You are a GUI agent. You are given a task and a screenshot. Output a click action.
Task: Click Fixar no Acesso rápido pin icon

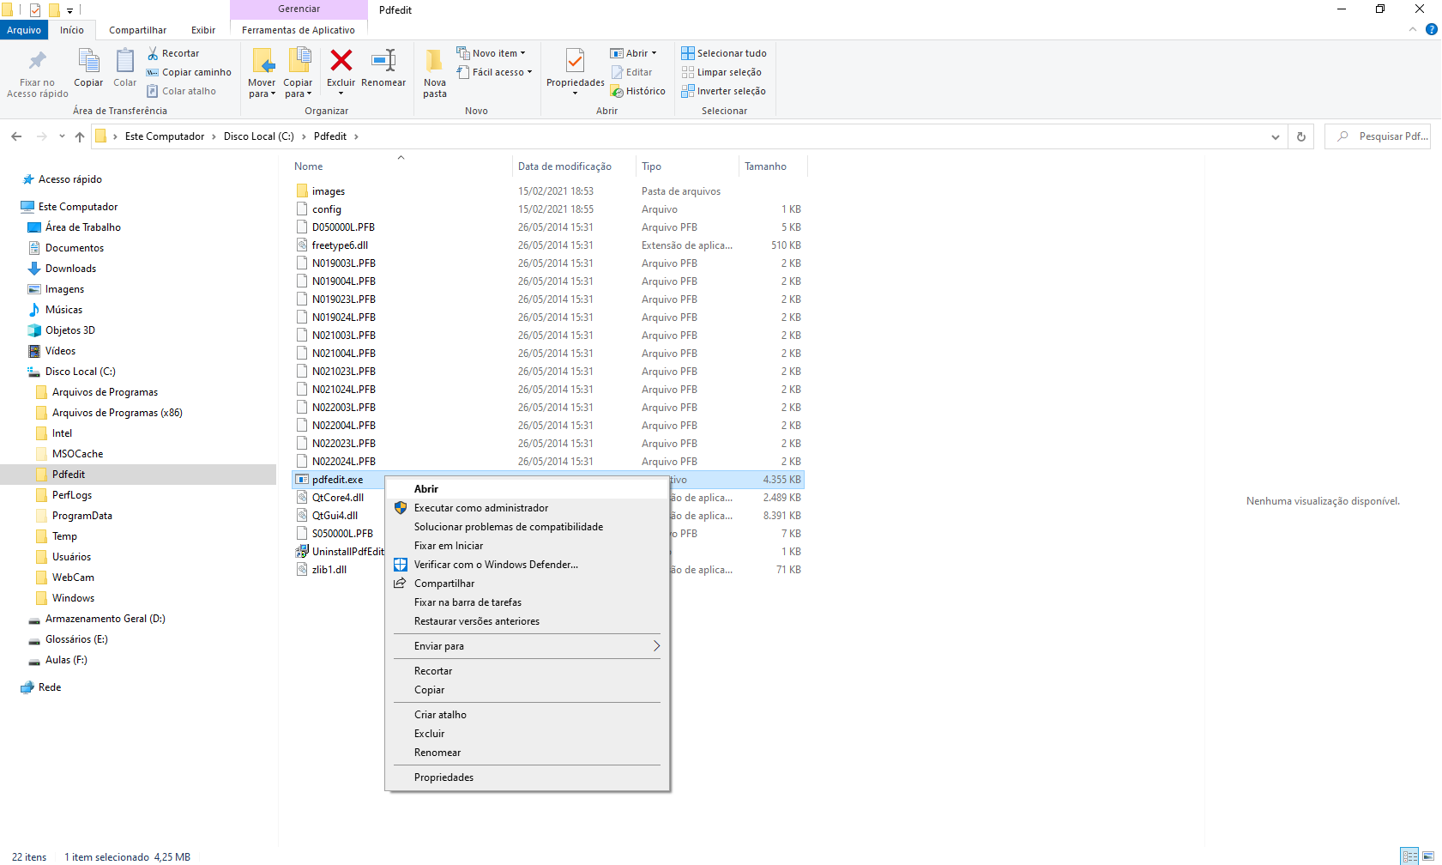(37, 62)
